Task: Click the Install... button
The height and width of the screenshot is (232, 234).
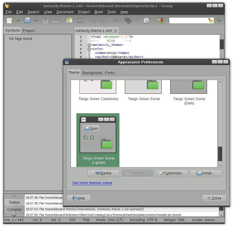Action: coord(206,173)
